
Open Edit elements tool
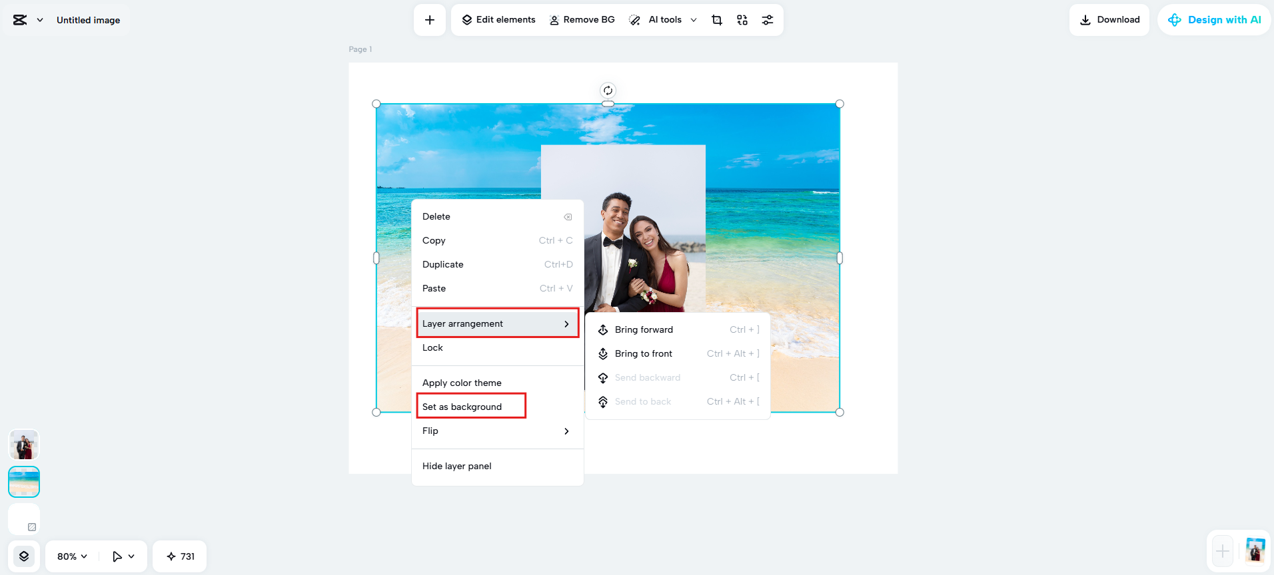point(499,20)
